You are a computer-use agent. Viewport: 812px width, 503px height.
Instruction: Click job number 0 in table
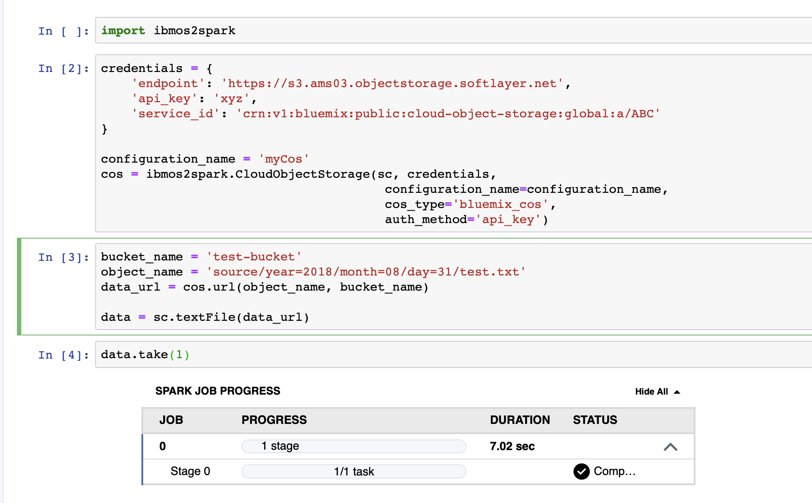[x=163, y=446]
